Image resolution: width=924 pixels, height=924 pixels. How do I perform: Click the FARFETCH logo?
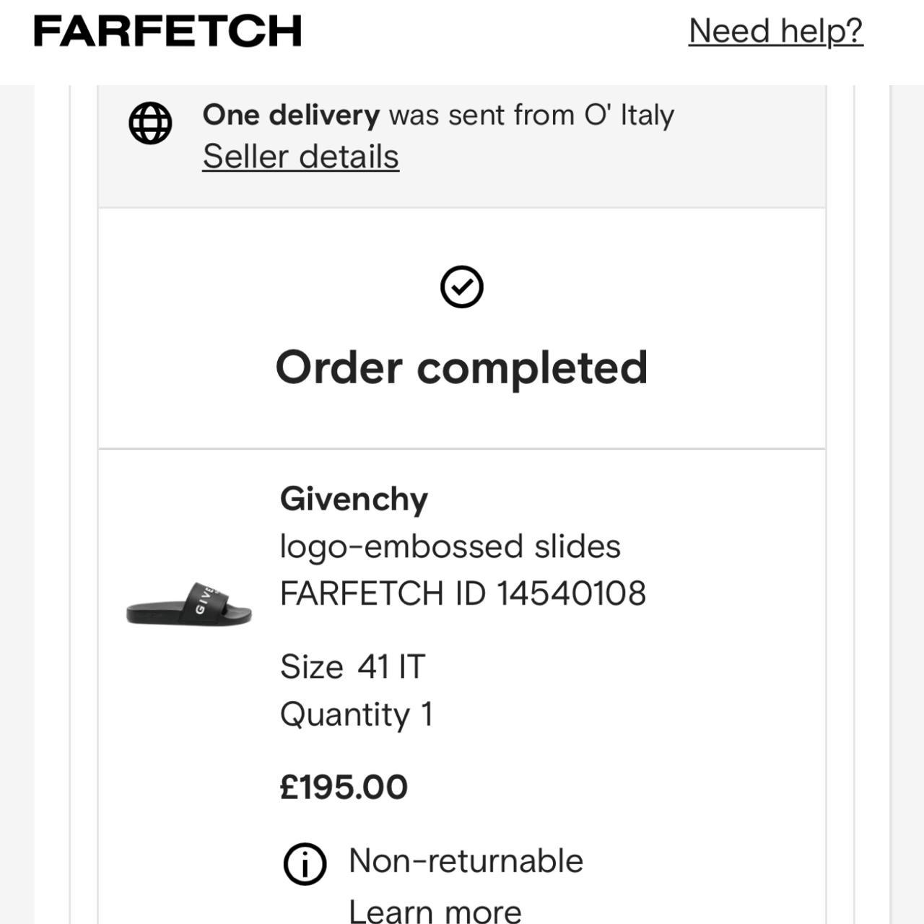pos(167,31)
